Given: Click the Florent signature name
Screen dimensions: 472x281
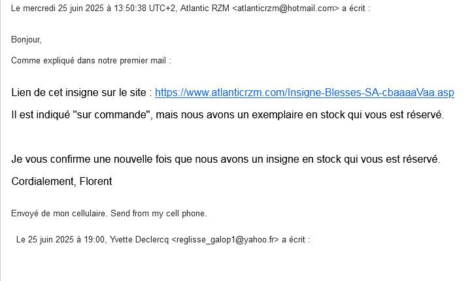Looking at the screenshot, I should point(95,182).
